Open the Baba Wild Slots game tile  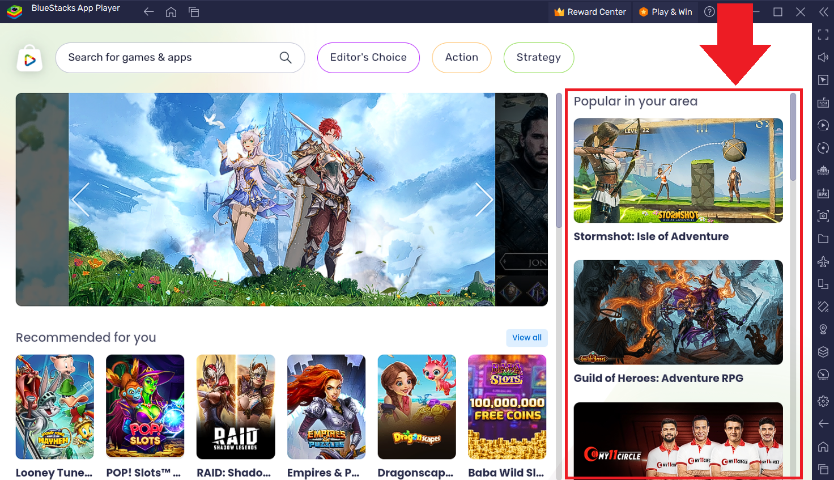507,407
